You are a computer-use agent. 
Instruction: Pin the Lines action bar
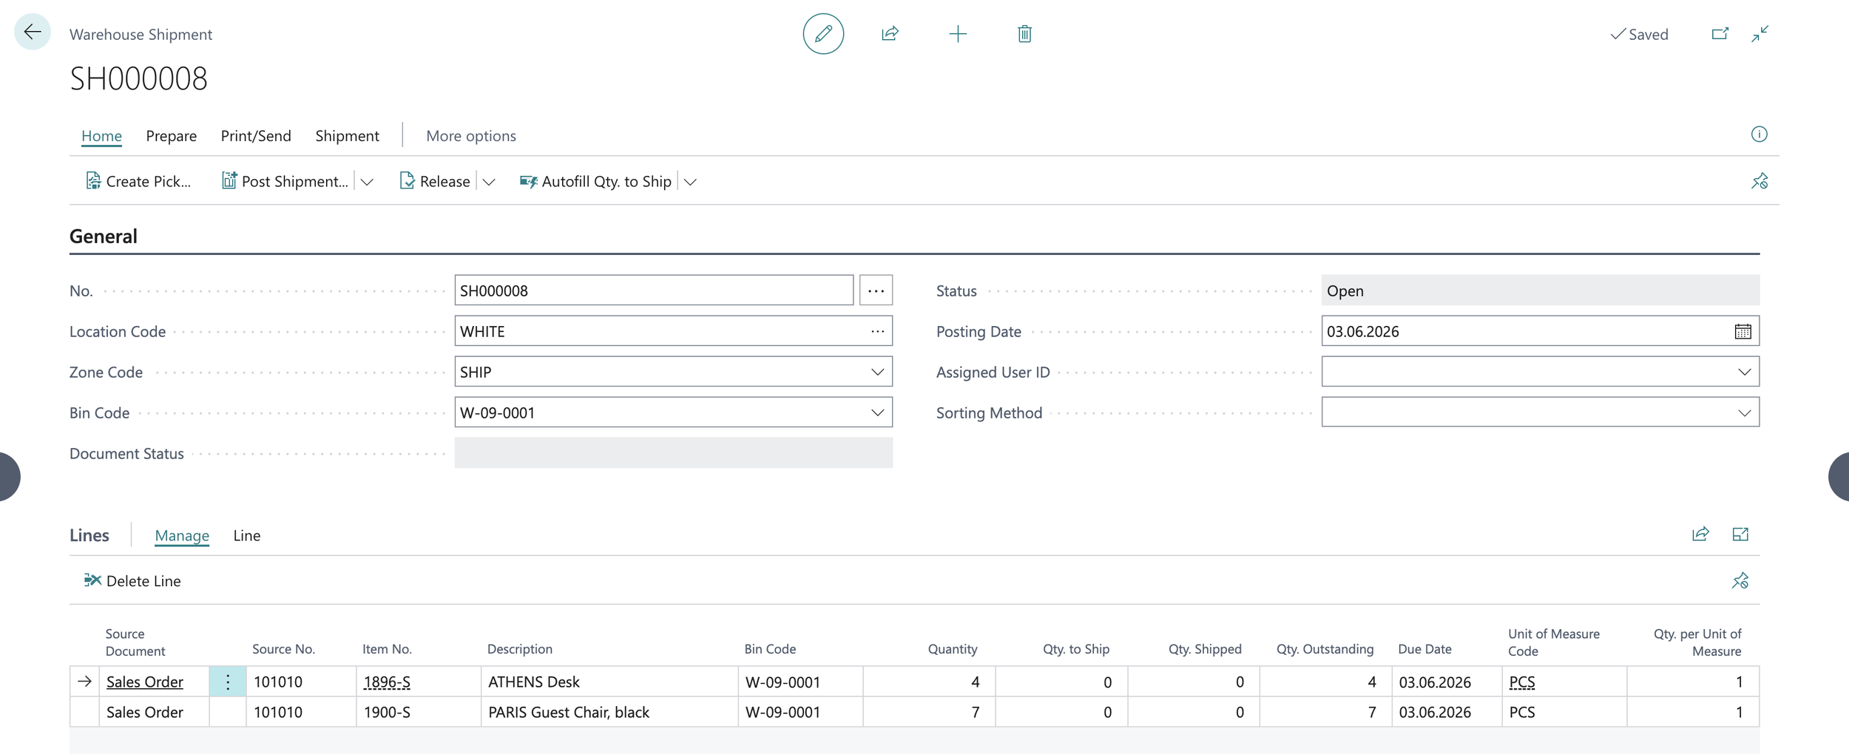(1740, 581)
